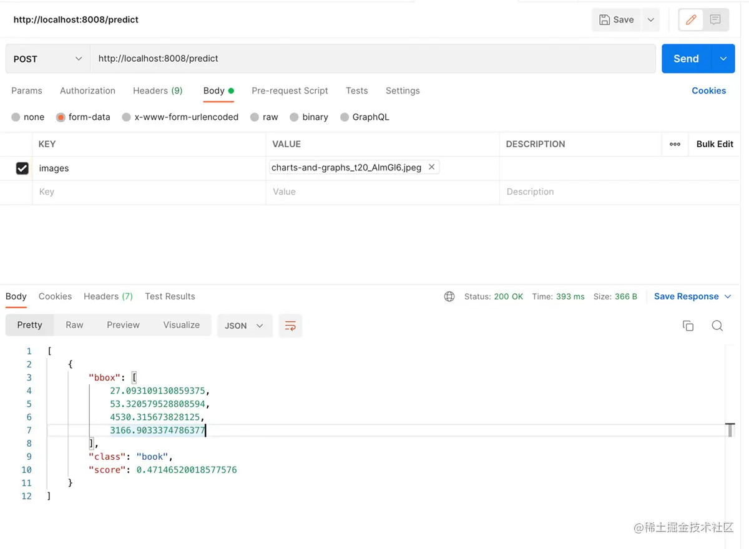Search the response with magnifier icon
The height and width of the screenshot is (549, 749).
[717, 326]
